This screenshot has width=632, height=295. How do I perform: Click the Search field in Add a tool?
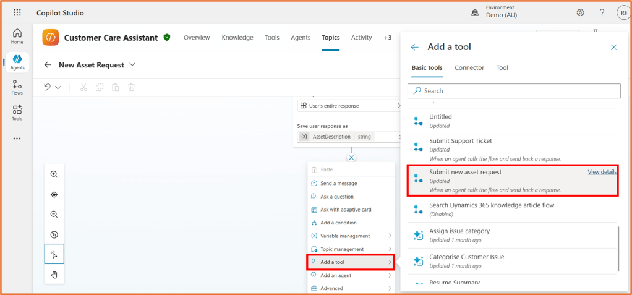(x=514, y=91)
